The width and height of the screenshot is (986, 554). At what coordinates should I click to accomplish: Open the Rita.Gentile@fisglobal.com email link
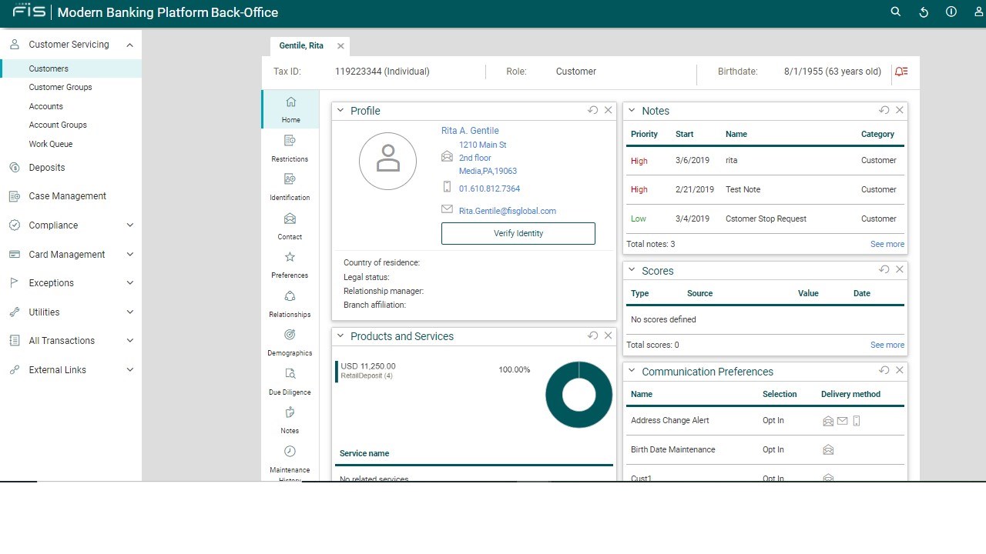point(508,211)
